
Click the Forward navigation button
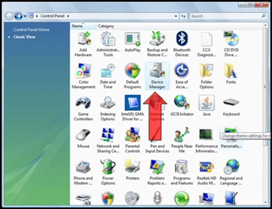click(18, 16)
